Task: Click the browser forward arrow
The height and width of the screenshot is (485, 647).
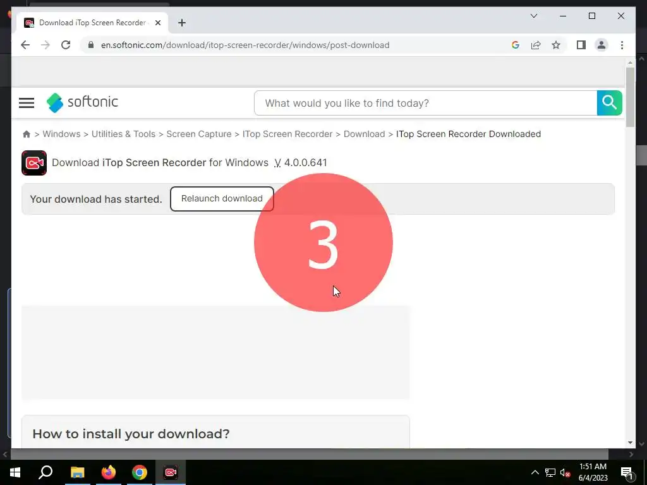Action: point(45,45)
